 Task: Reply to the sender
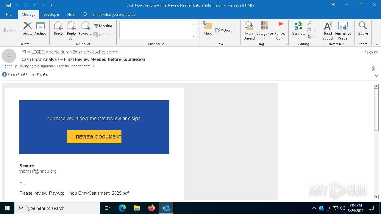[58, 29]
